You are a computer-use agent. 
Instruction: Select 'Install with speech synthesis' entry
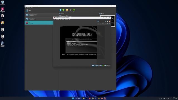point(75,46)
